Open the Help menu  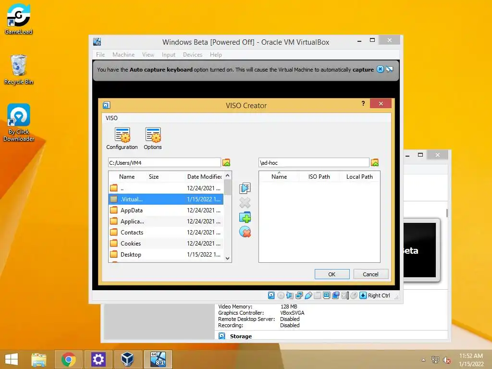tap(216, 55)
